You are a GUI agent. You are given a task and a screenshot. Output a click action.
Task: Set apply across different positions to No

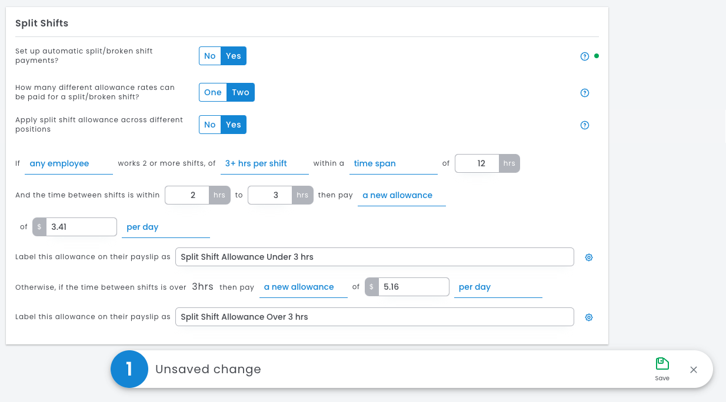[210, 125]
